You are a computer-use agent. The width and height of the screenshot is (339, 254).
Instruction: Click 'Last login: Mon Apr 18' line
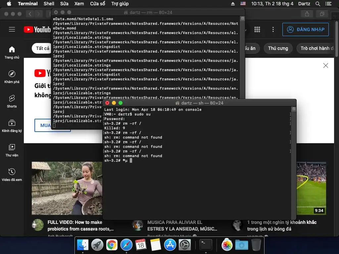(153, 109)
